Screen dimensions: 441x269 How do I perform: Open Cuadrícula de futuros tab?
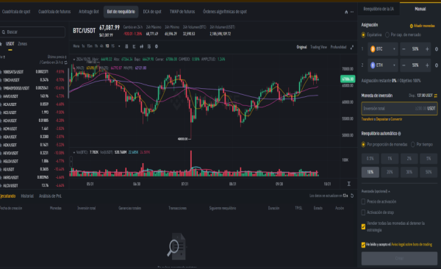pos(54,12)
